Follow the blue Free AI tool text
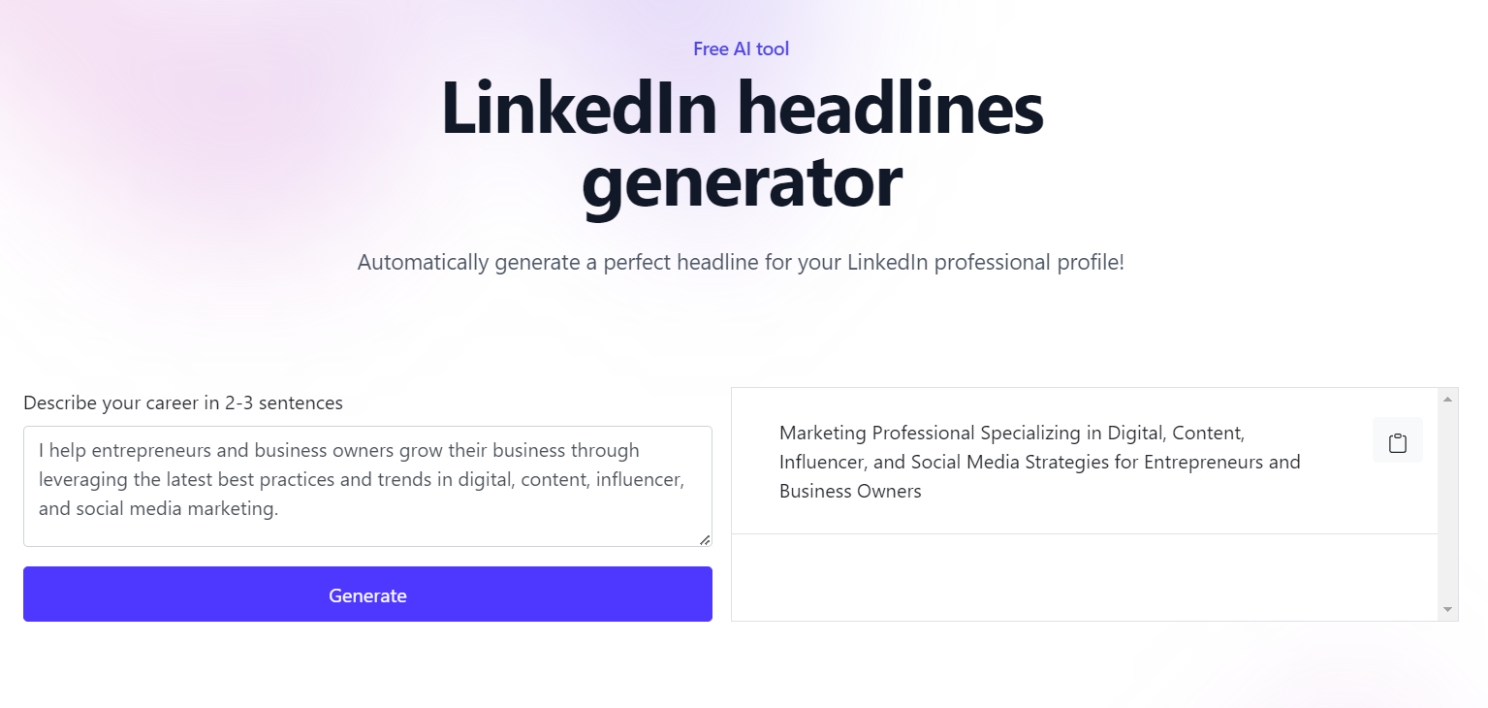This screenshot has width=1488, height=708. 741,48
